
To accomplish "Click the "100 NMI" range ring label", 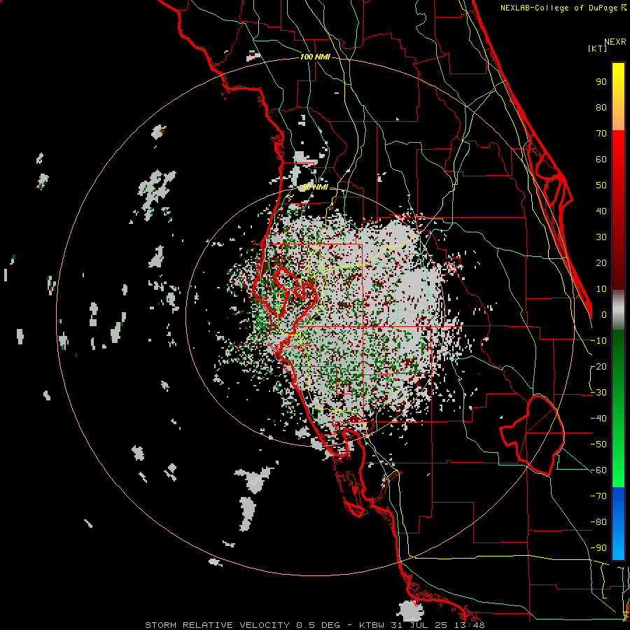I will (x=314, y=57).
